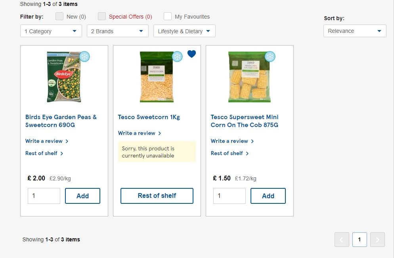Open the Lifestyle & Dietary dropdown
Image resolution: width=394 pixels, height=258 pixels.
pos(184,31)
